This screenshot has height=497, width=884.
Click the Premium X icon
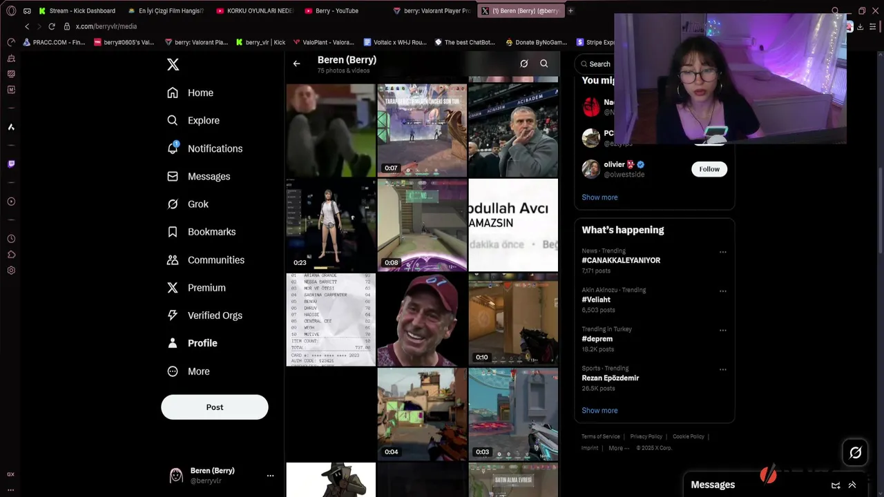[x=173, y=287]
